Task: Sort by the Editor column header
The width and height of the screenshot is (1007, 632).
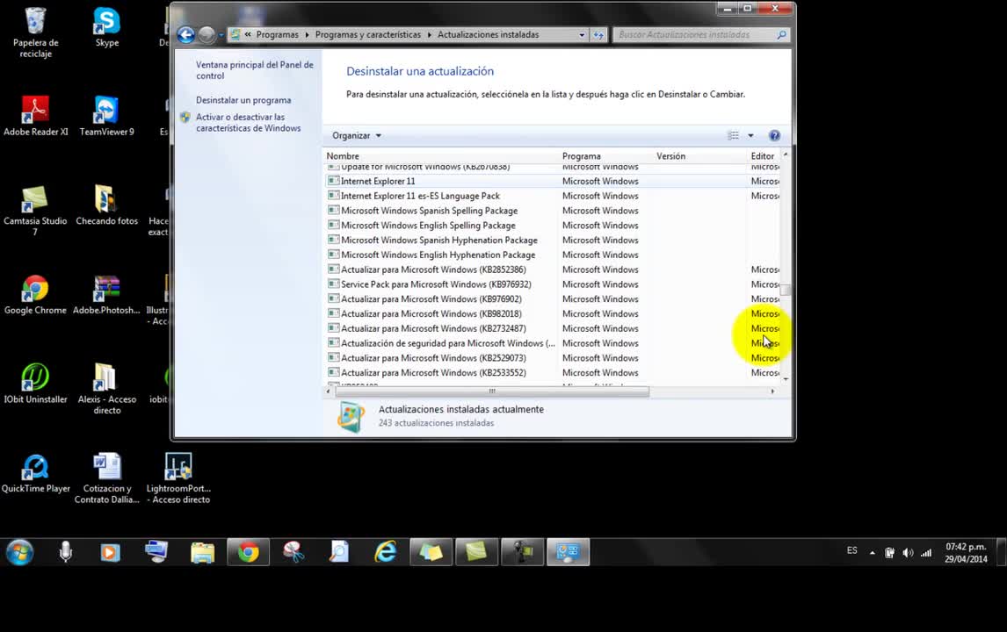Action: pyautogui.click(x=763, y=156)
